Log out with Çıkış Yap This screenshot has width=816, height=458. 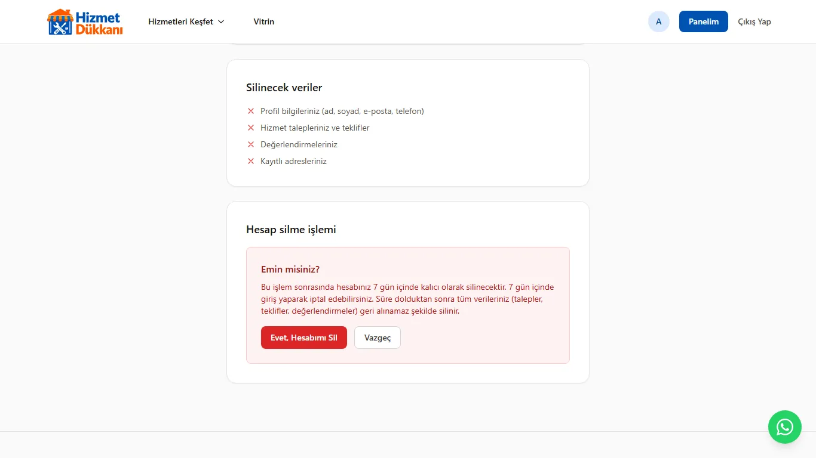click(x=754, y=21)
